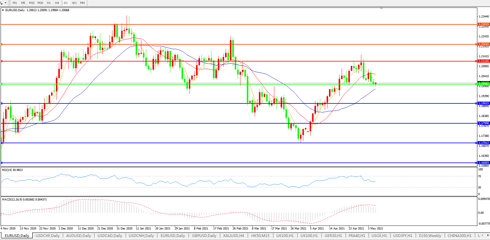Expand the EURUSD,Daily chart title triangle
This screenshot has width=490, height=240.
(x=3, y=10)
